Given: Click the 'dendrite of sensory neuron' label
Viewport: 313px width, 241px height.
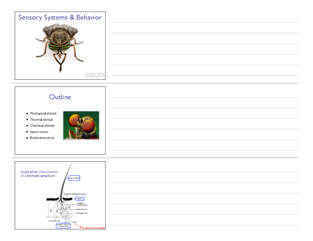Looking at the screenshot, I should (75, 194).
